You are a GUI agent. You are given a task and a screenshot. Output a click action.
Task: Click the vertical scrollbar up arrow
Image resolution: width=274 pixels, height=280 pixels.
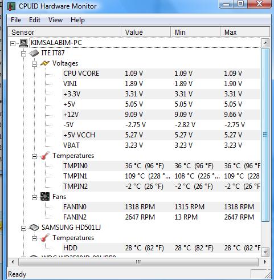[x=265, y=43]
